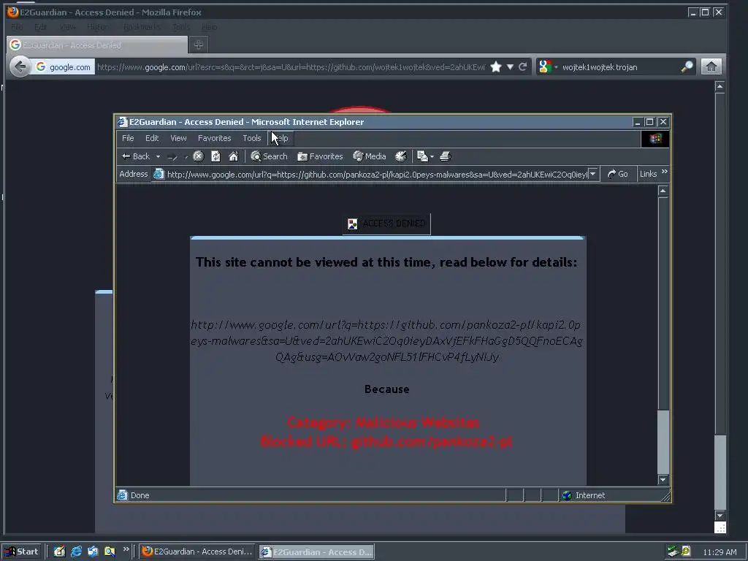748x561 pixels.
Task: Select the E2Guardian - Access Denied Firefox tab
Action: [97, 45]
